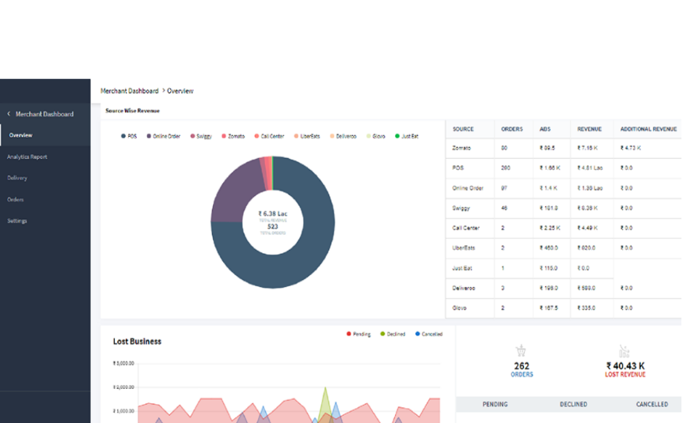Open Settings from the sidebar

pos(17,221)
